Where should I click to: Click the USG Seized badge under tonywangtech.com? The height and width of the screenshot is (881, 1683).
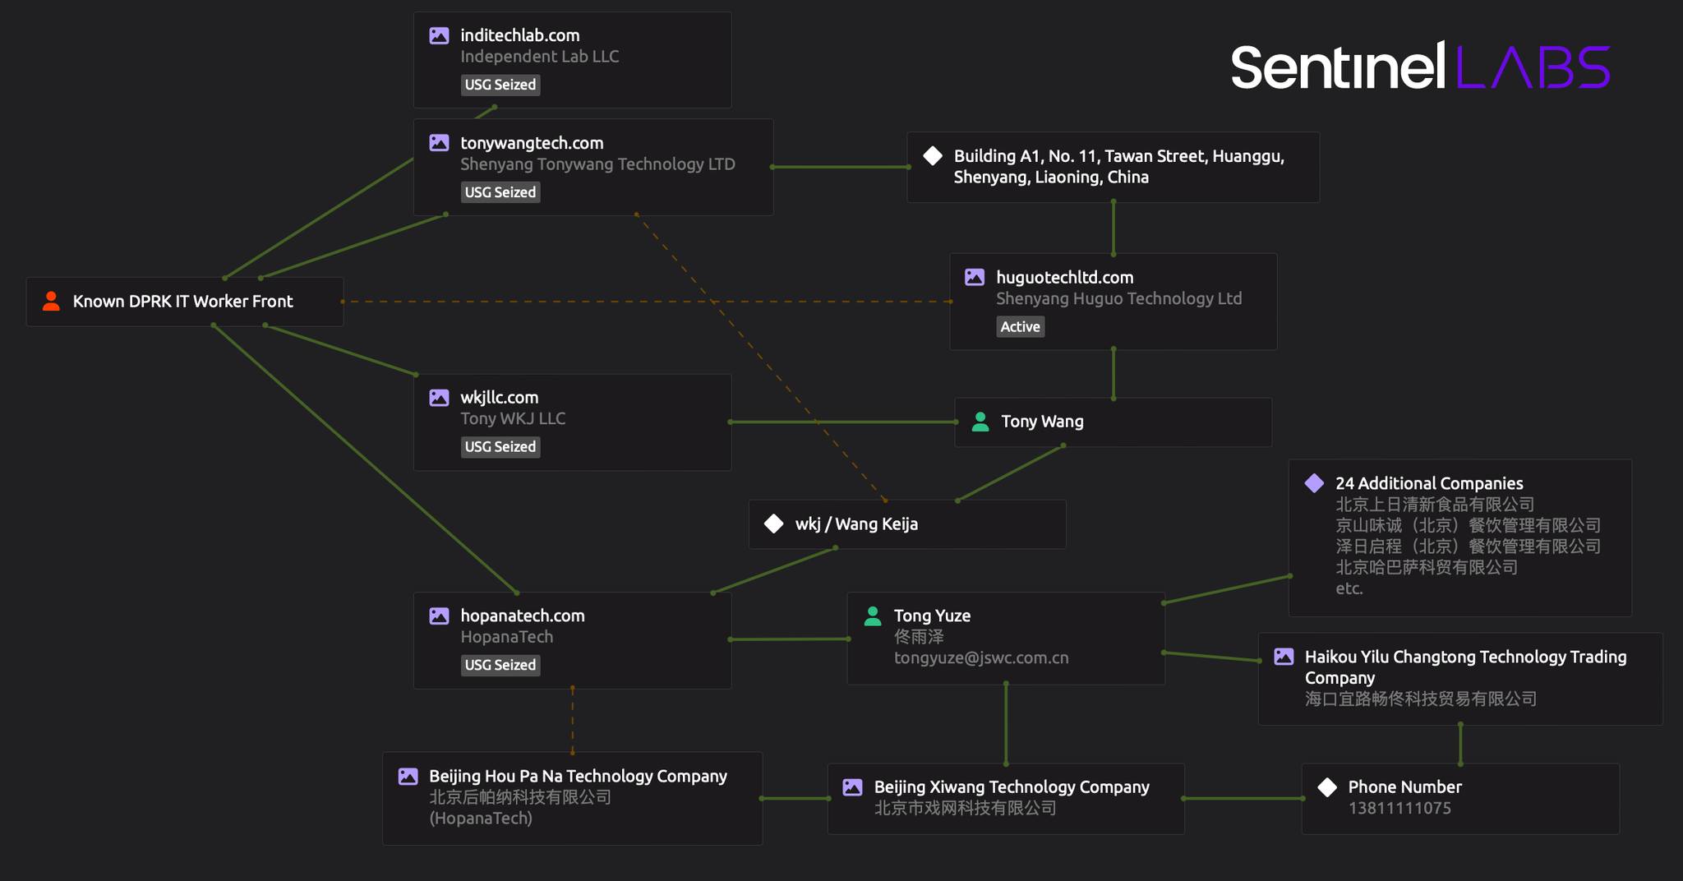pos(500,192)
